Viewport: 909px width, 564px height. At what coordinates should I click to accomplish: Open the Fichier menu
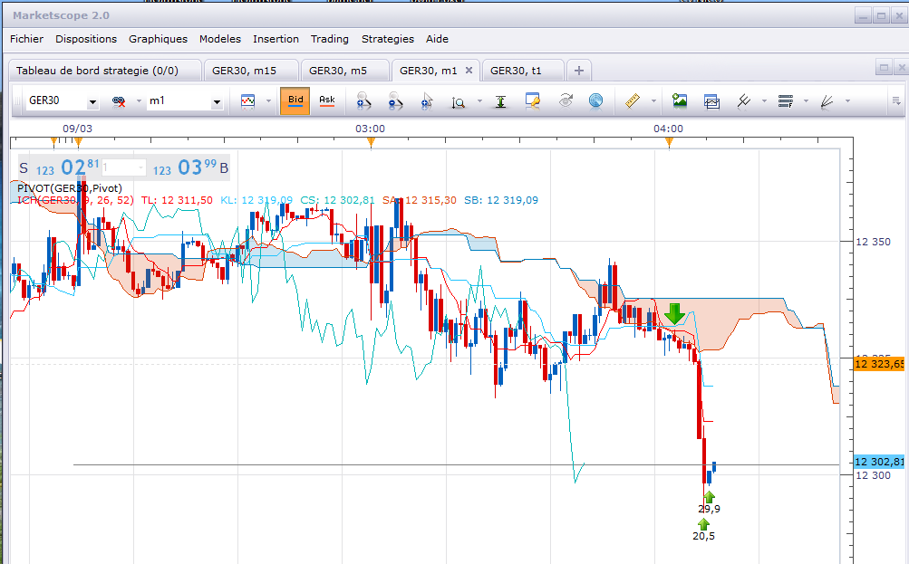(26, 39)
